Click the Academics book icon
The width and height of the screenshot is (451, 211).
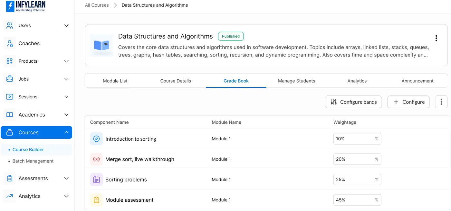10,115
